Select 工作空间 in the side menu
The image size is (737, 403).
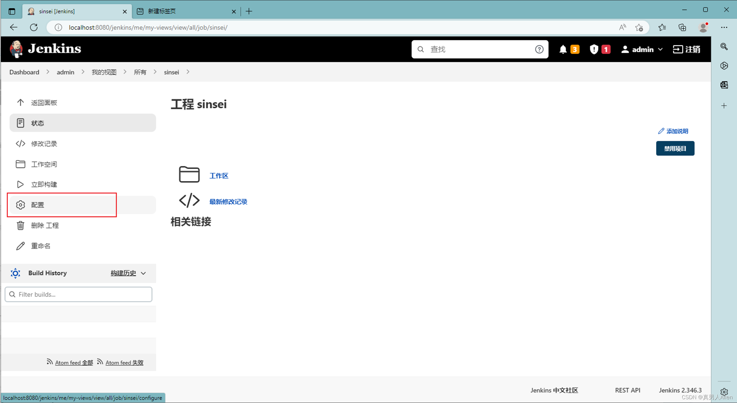click(x=83, y=164)
